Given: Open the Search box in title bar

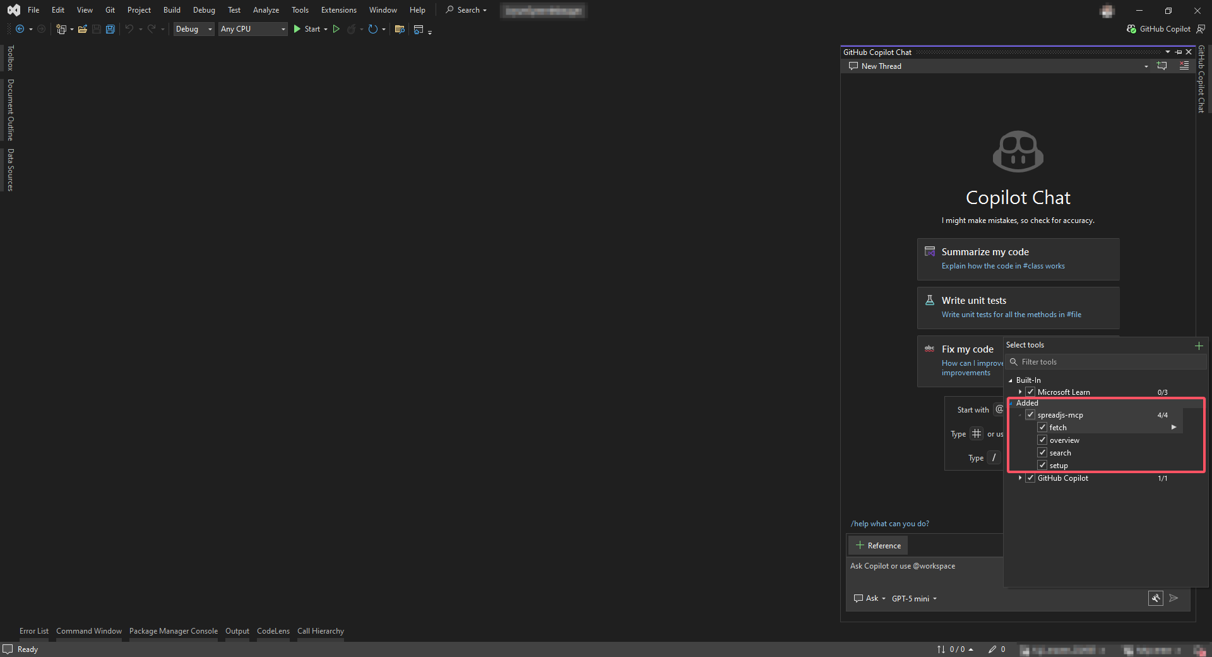Looking at the screenshot, I should point(466,10).
